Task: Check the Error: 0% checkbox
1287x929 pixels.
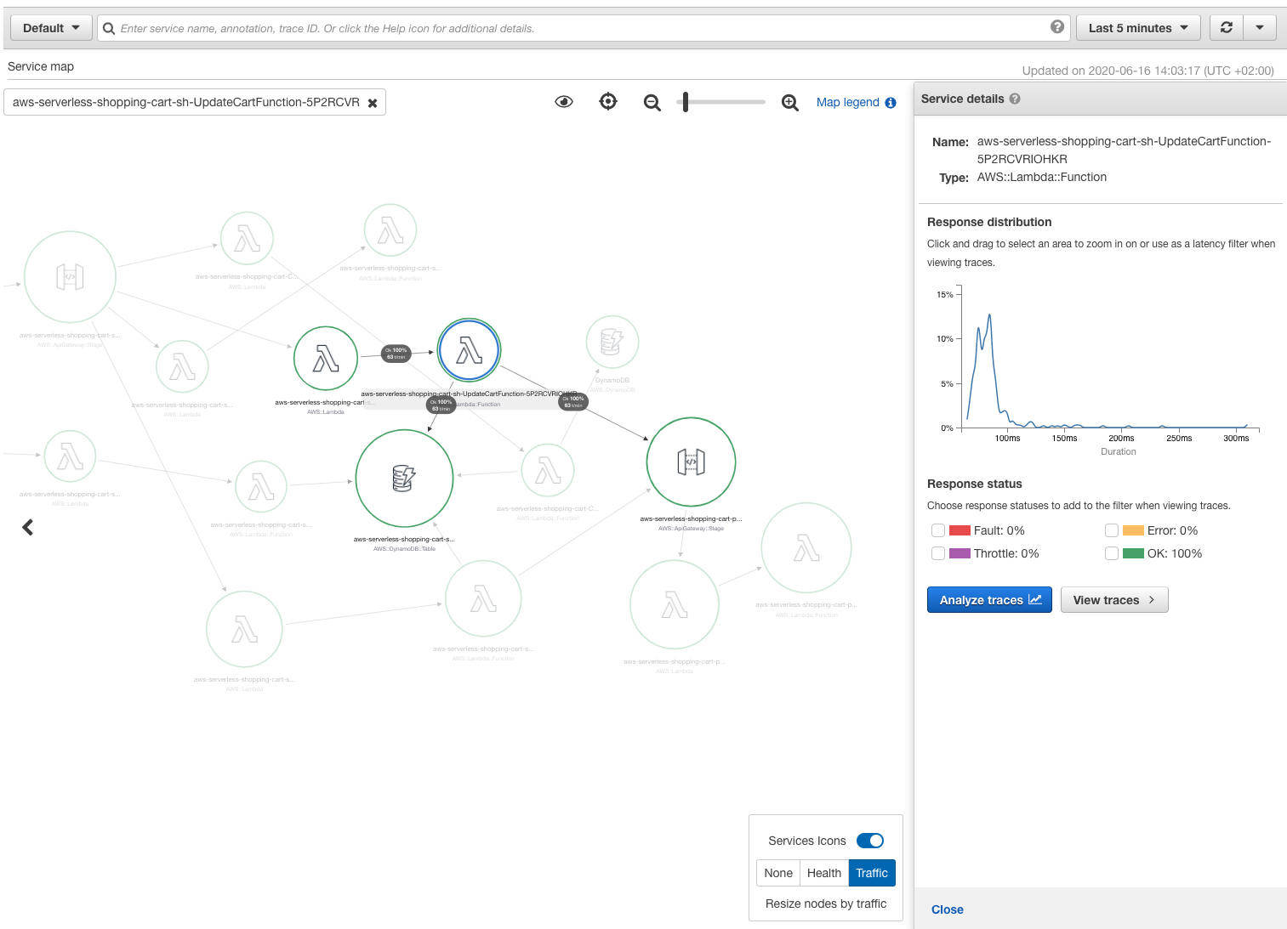Action: click(x=1112, y=530)
